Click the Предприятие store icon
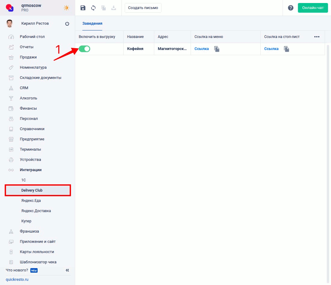Viewport: 331px width, 285px height. click(x=11, y=139)
